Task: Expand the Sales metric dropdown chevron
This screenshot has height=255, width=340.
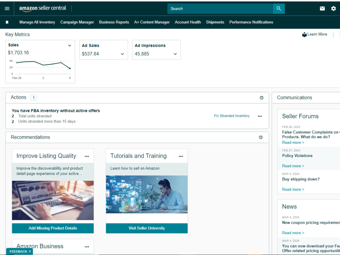Action: (x=70, y=45)
